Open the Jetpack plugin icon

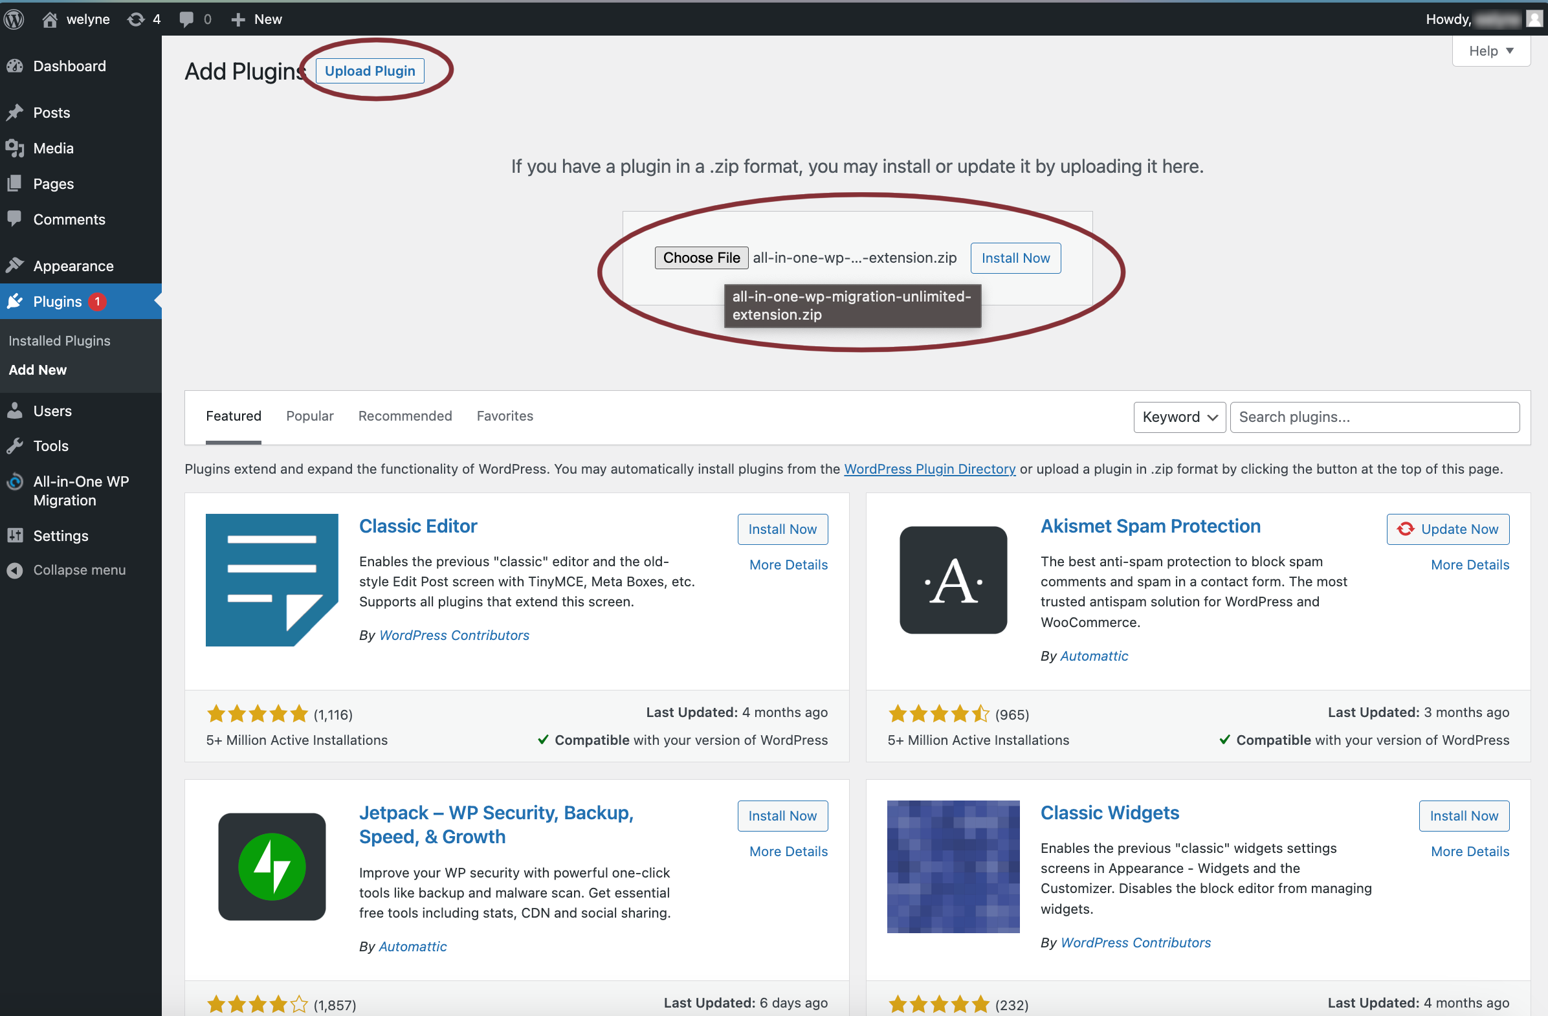click(272, 867)
